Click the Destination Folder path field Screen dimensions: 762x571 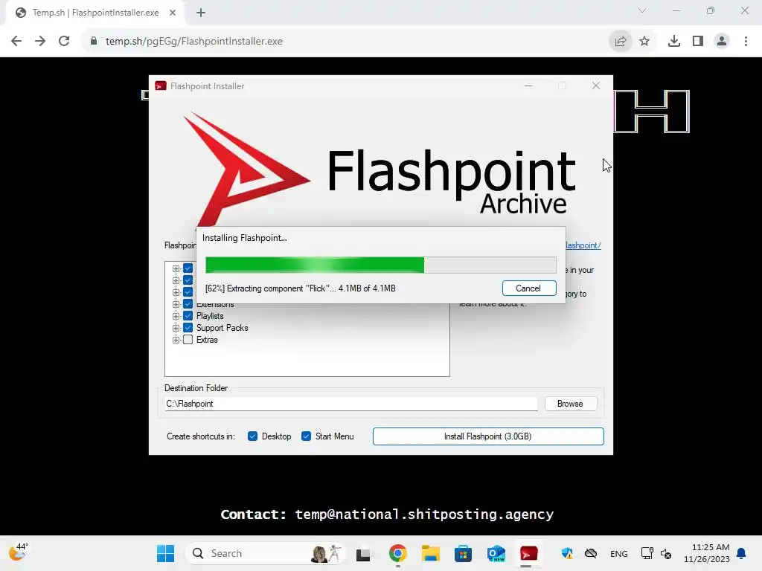pos(351,404)
